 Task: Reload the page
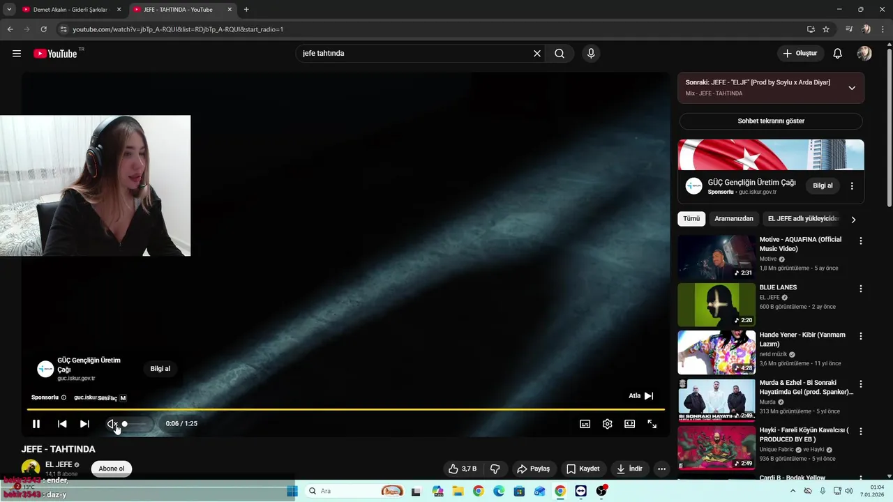click(44, 29)
